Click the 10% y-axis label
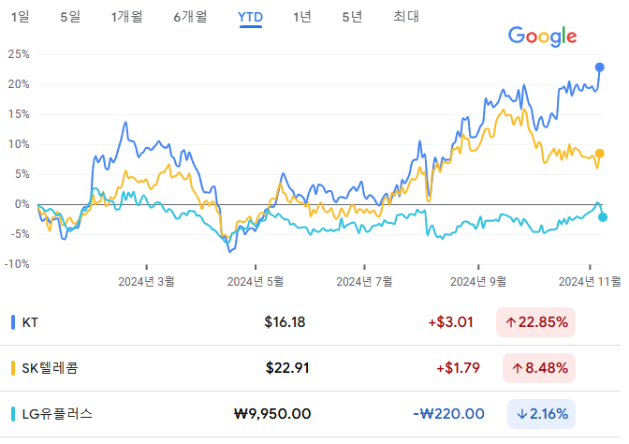Image resolution: width=629 pixels, height=444 pixels. click(x=19, y=144)
